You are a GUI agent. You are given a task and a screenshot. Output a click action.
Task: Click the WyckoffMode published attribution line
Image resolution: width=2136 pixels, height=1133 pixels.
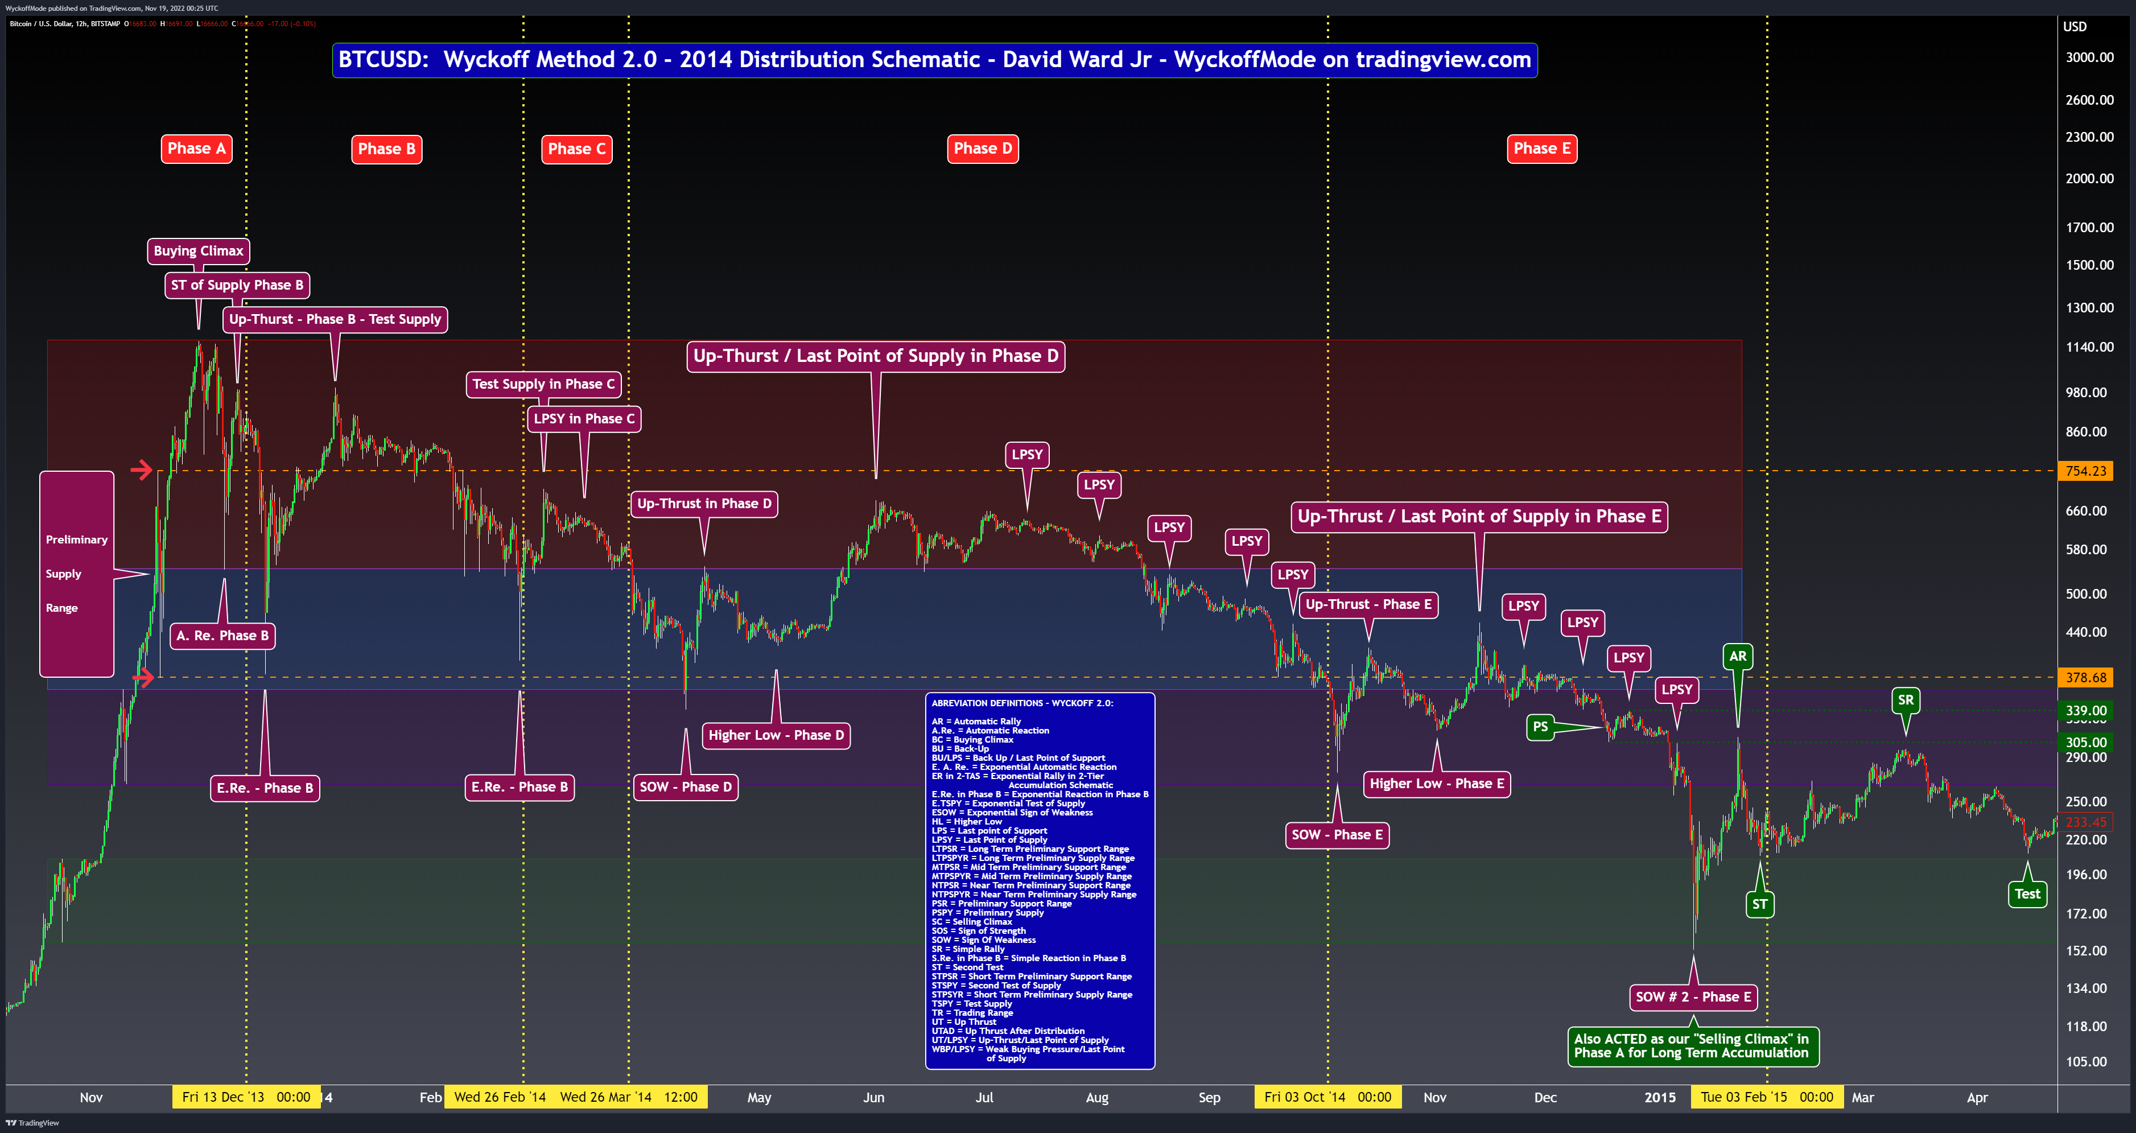click(x=112, y=9)
